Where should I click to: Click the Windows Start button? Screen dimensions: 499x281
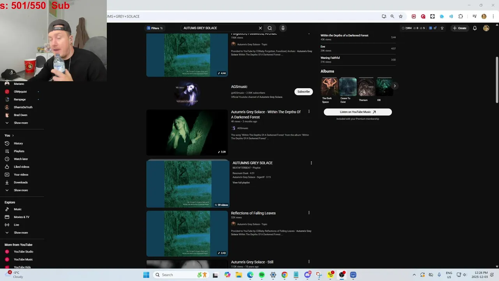146,275
